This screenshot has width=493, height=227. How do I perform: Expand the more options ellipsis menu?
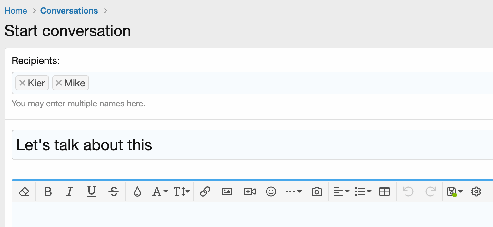tap(294, 192)
